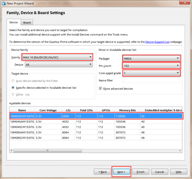The height and width of the screenshot is (179, 192).
Task: Open the Package dropdown showing MBGA
Action: point(151,58)
